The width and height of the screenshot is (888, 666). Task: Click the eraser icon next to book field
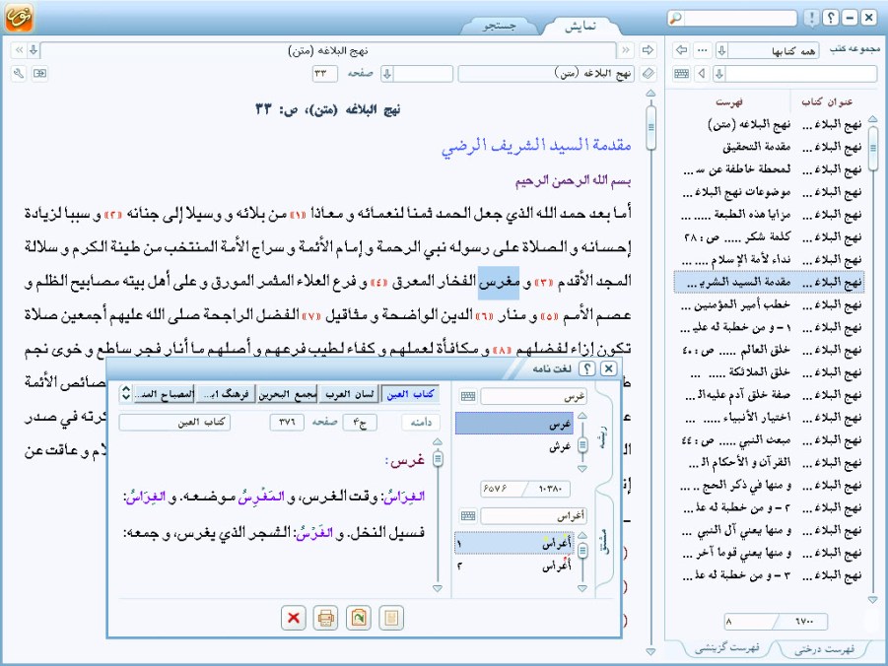tap(648, 74)
